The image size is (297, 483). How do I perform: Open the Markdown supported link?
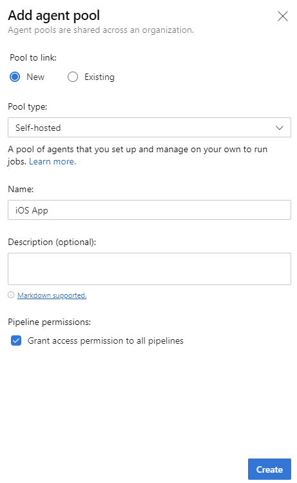52,295
